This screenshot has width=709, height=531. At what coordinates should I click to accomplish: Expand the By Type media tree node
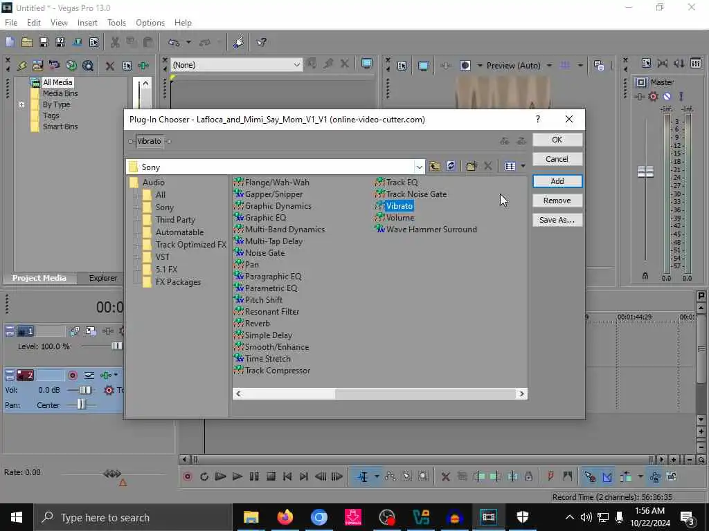[x=21, y=104]
